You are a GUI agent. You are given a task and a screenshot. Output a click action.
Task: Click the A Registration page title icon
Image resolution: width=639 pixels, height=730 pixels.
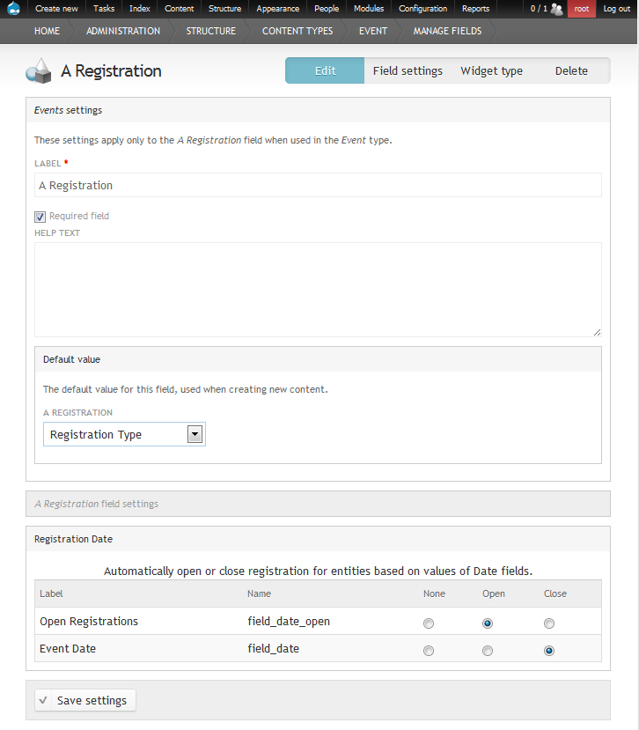click(x=39, y=71)
